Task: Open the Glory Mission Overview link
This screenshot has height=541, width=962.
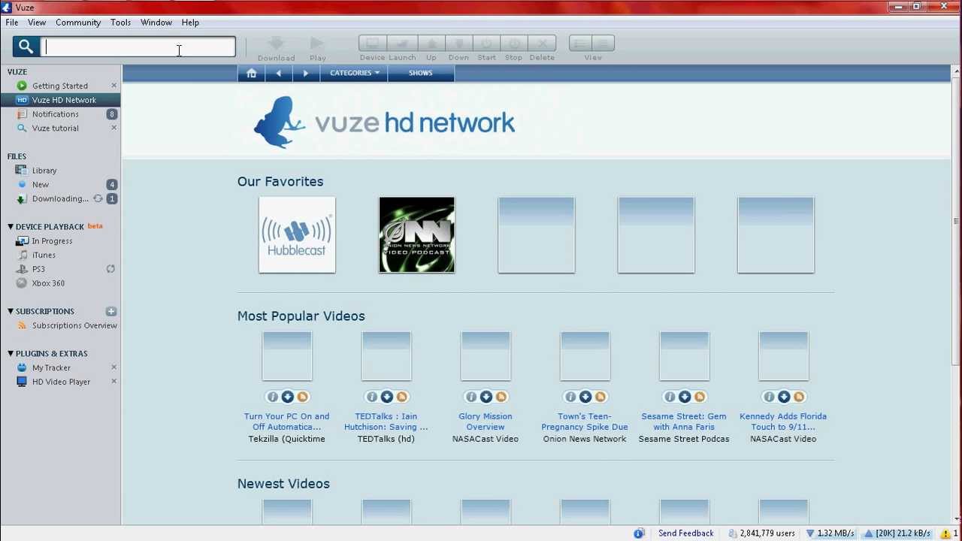Action: pyautogui.click(x=486, y=422)
